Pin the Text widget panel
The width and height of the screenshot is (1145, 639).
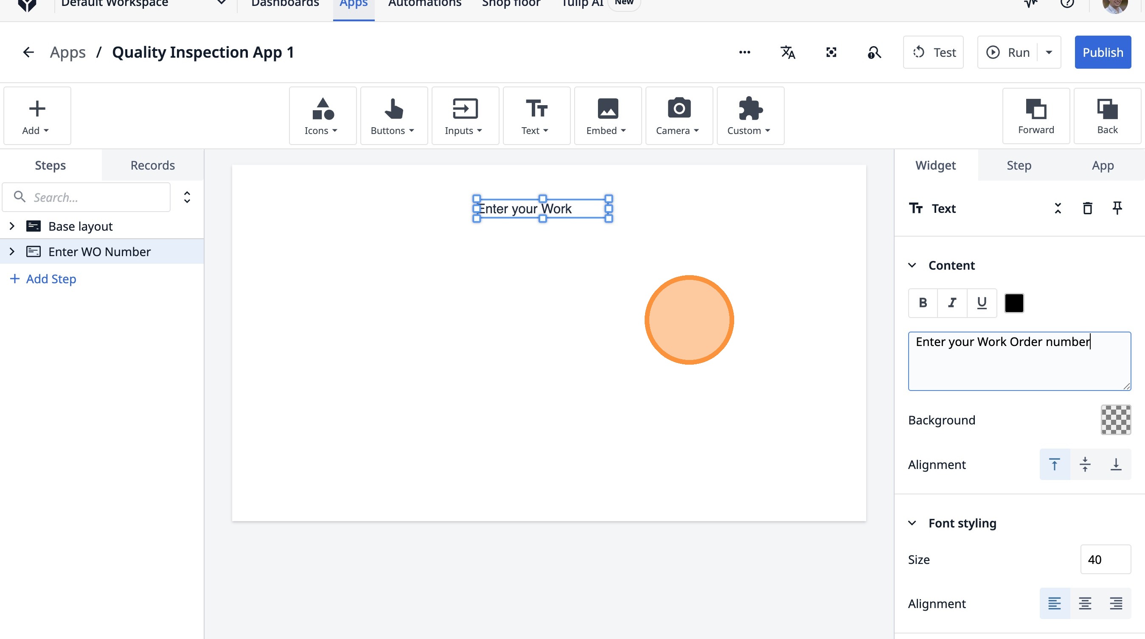pyautogui.click(x=1117, y=208)
